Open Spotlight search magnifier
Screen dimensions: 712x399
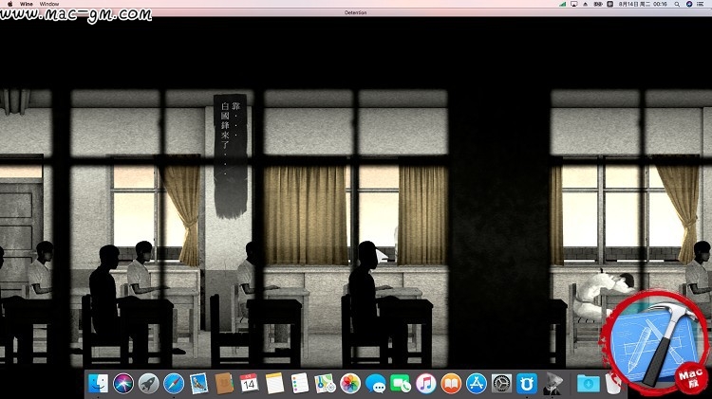(677, 4)
